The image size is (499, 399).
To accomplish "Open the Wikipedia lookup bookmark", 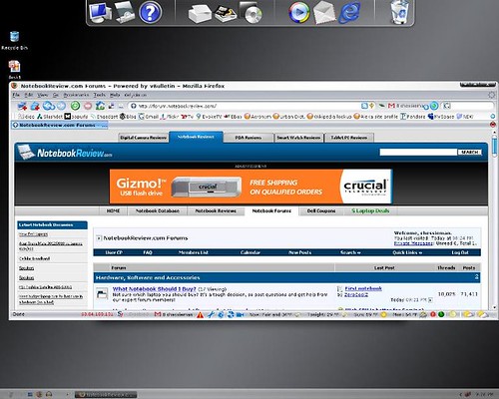I will pyautogui.click(x=329, y=117).
